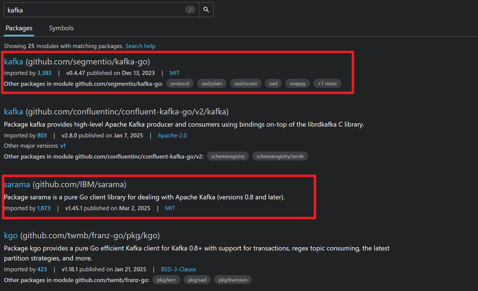Open the pkg/kerr package chip
The height and width of the screenshot is (291, 478).
[166, 280]
